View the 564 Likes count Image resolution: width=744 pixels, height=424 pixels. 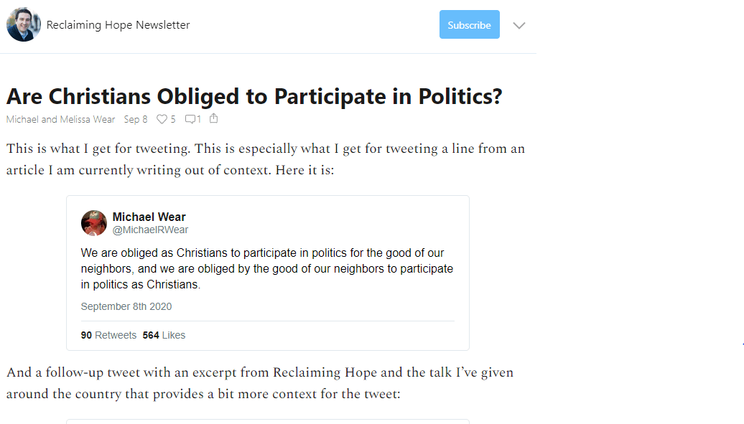point(164,335)
